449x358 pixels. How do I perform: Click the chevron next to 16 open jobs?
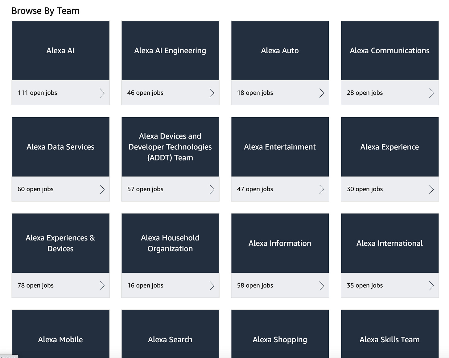point(212,286)
